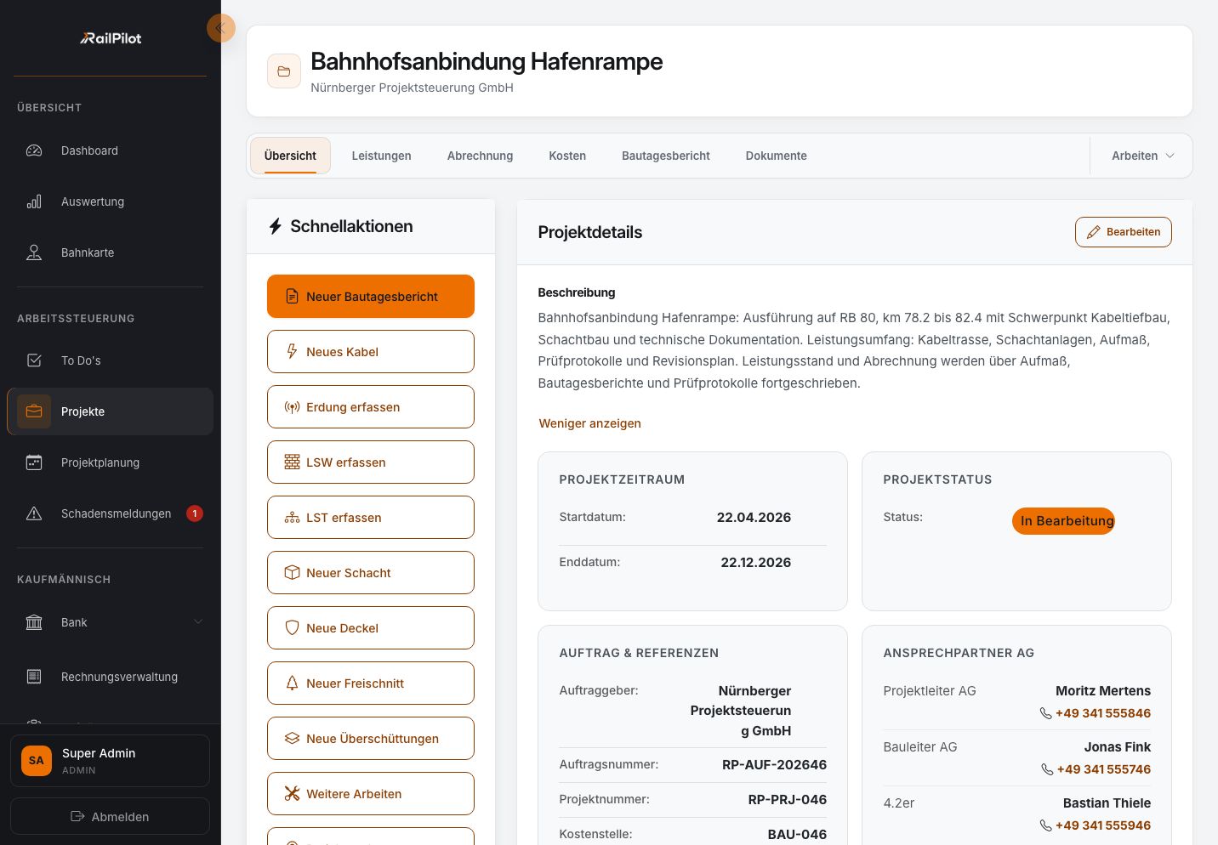Screen dimensions: 1218x845
Task: Open the Abrechnung tab
Action: (x=481, y=156)
